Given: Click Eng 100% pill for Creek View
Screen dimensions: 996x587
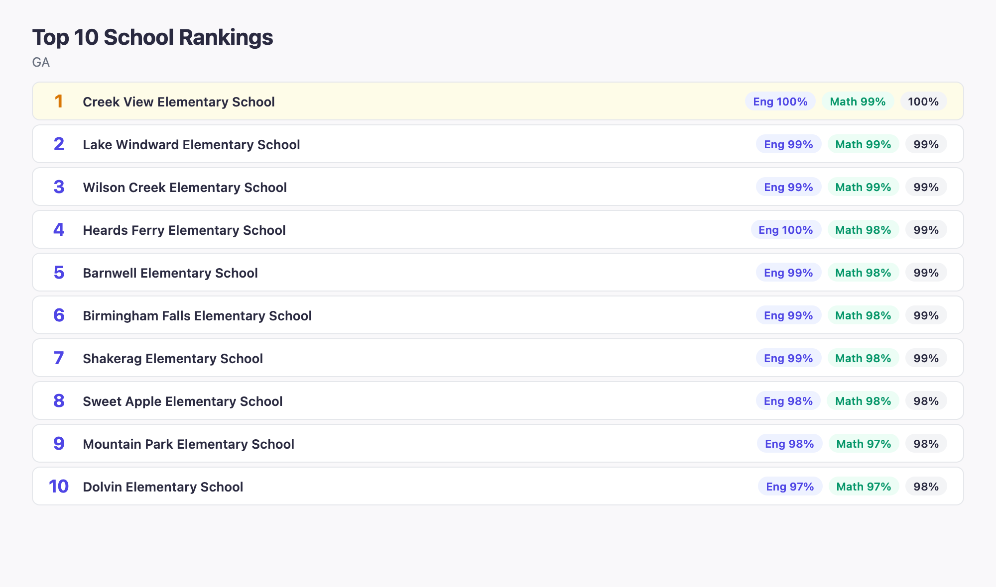Looking at the screenshot, I should pos(780,101).
